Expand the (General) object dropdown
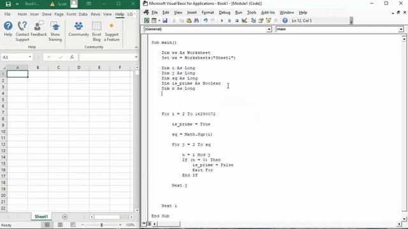Screen dimensions: 408x229 coord(269,29)
